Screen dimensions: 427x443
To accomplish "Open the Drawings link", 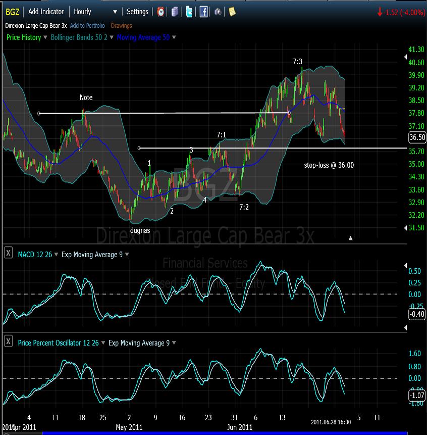I will [121, 26].
